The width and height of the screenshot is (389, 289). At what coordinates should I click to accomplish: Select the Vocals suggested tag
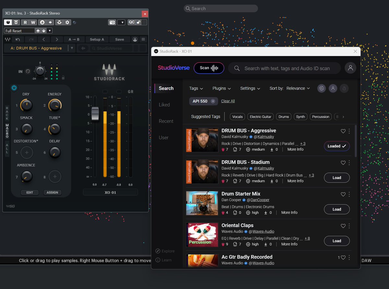tap(238, 117)
